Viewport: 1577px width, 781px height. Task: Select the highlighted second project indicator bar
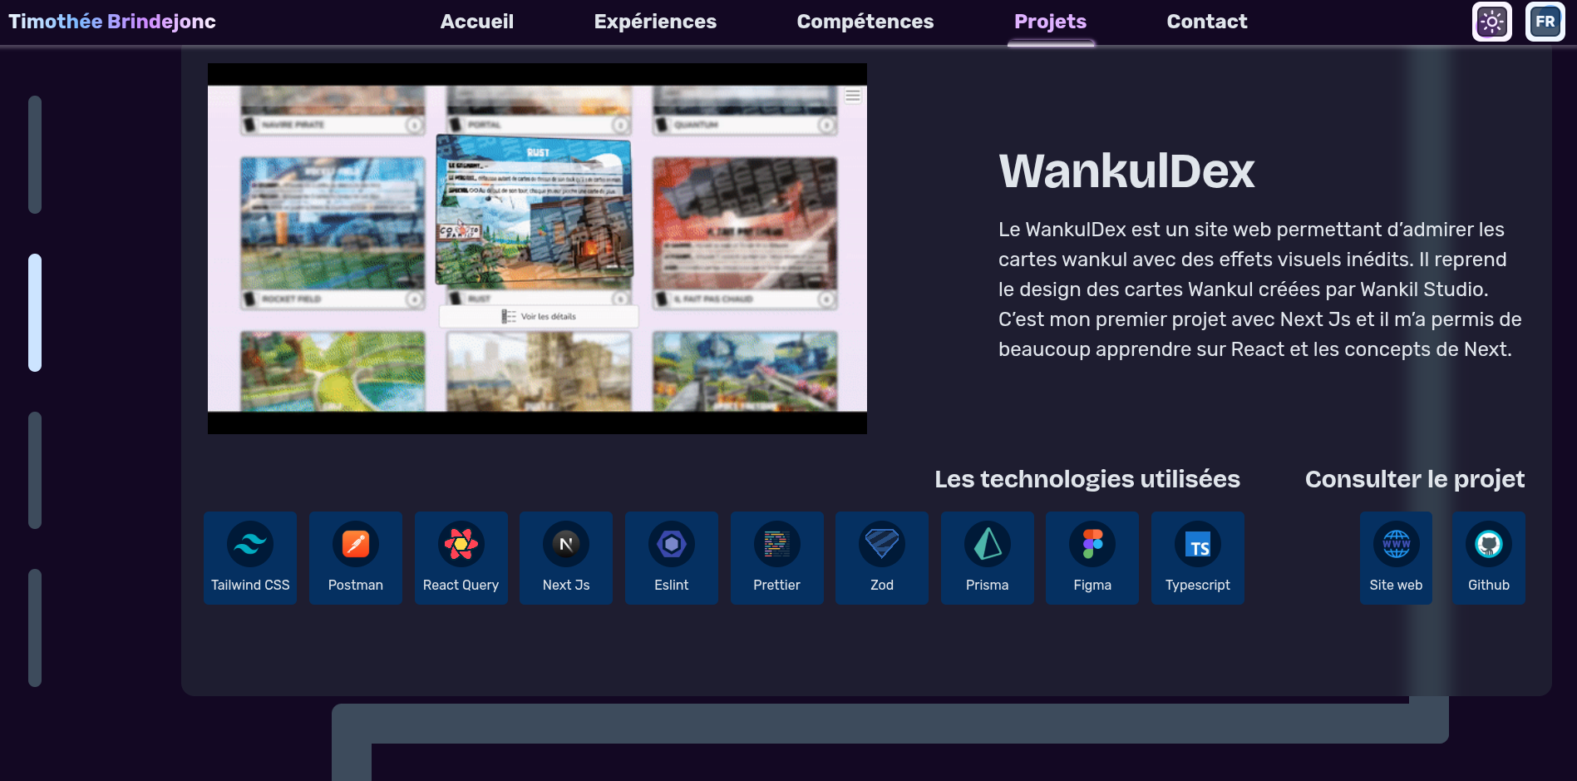tap(35, 313)
